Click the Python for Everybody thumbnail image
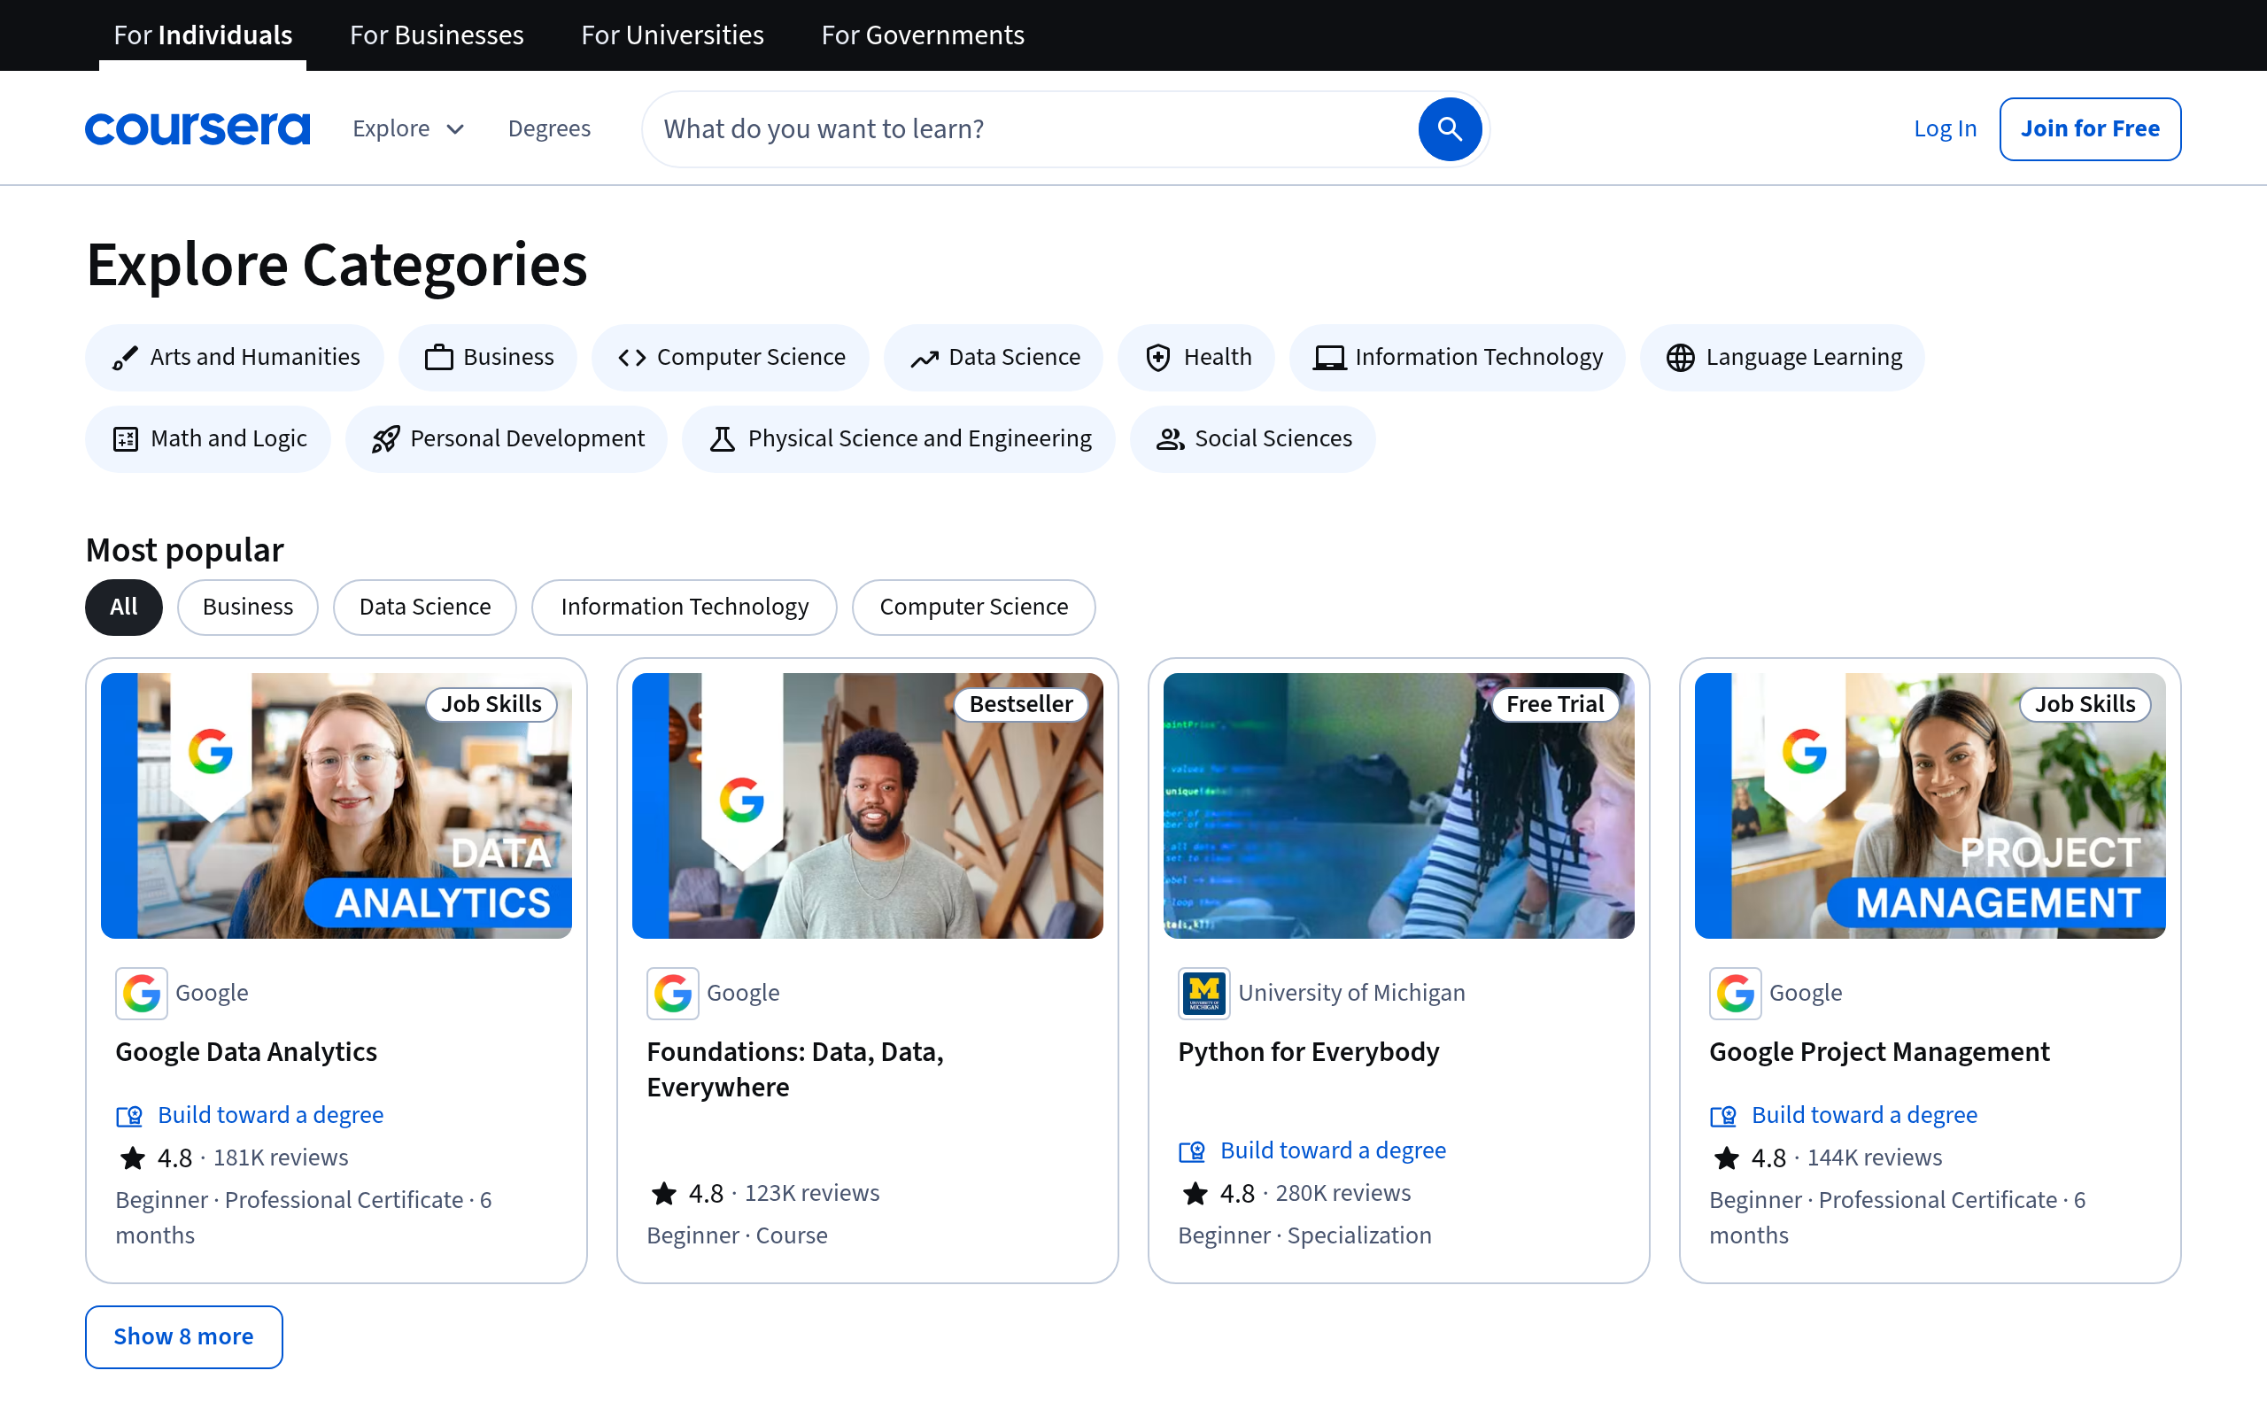2267x1417 pixels. (1398, 806)
